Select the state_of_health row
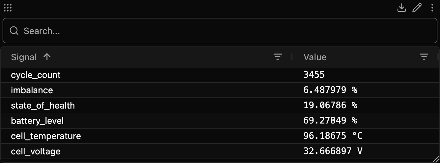Screen dimensions: 440x163 point(220,105)
